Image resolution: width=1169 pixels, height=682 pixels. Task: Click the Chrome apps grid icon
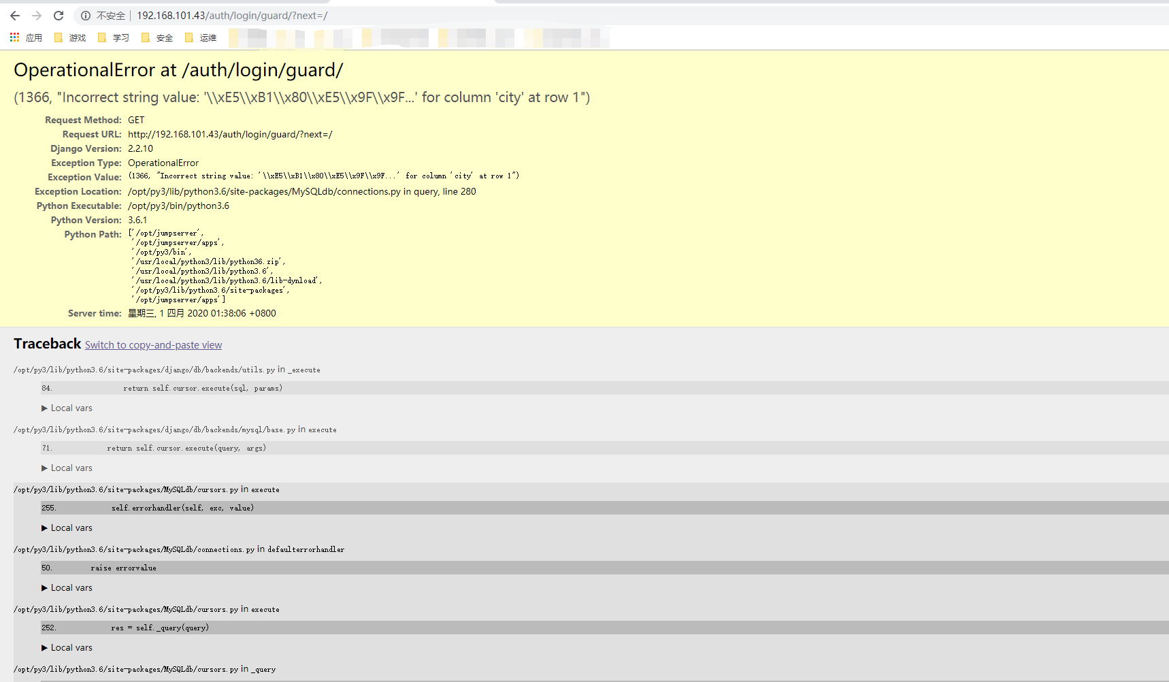coord(14,37)
